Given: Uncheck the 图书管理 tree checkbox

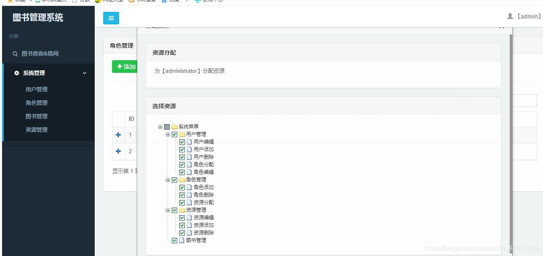Looking at the screenshot, I should [x=175, y=240].
